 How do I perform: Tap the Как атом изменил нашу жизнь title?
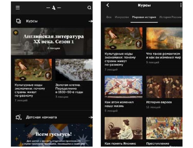(x=119, y=104)
